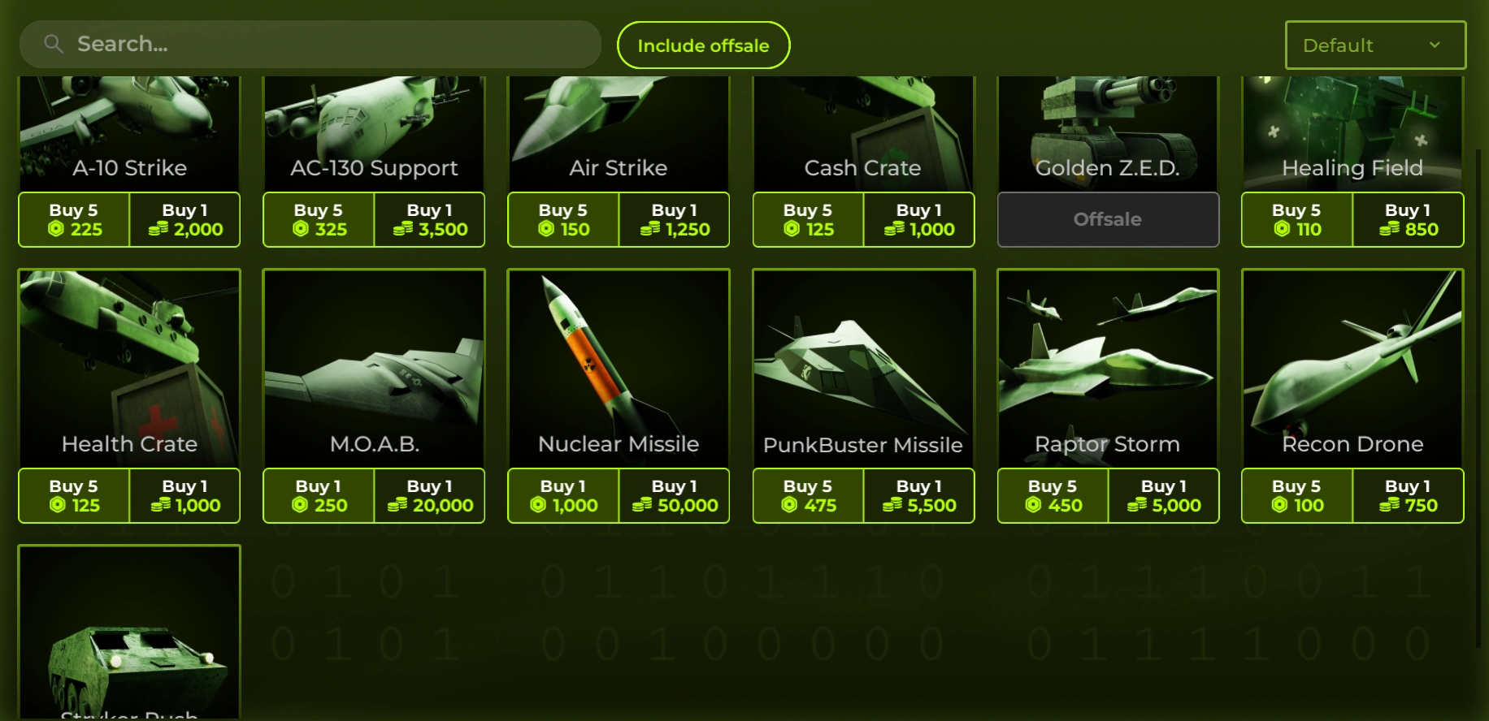Click the PunkBuster Missile stealth jet image
This screenshot has width=1489, height=721.
(x=863, y=368)
